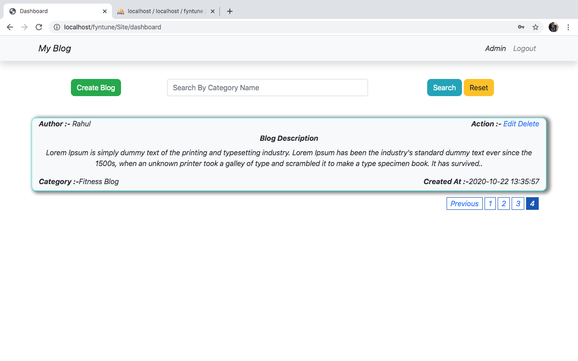Open the Chrome profile avatar
This screenshot has width=578, height=361.
553,27
